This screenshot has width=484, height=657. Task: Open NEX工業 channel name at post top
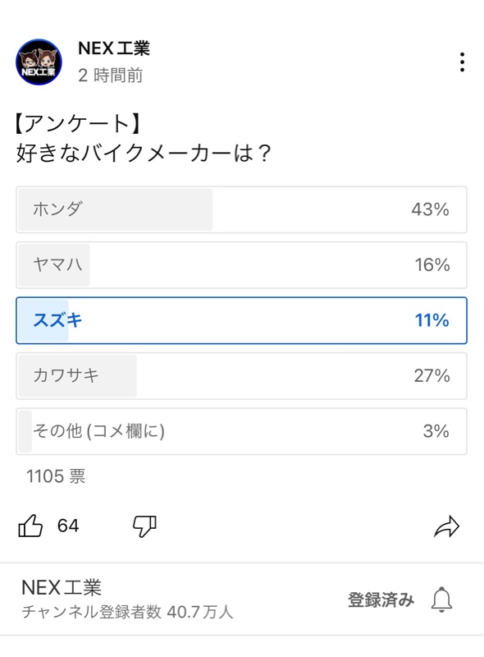point(114,48)
